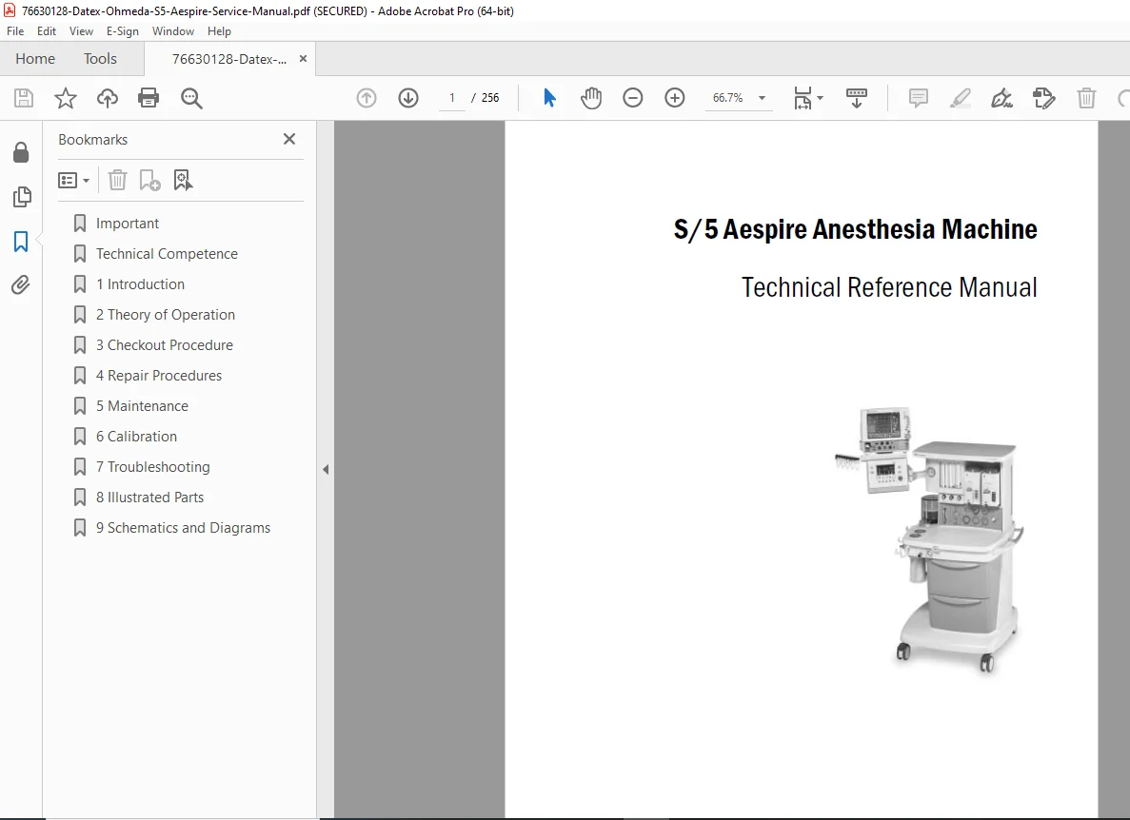Click the Save file icon
The height and width of the screenshot is (820, 1130).
24,98
